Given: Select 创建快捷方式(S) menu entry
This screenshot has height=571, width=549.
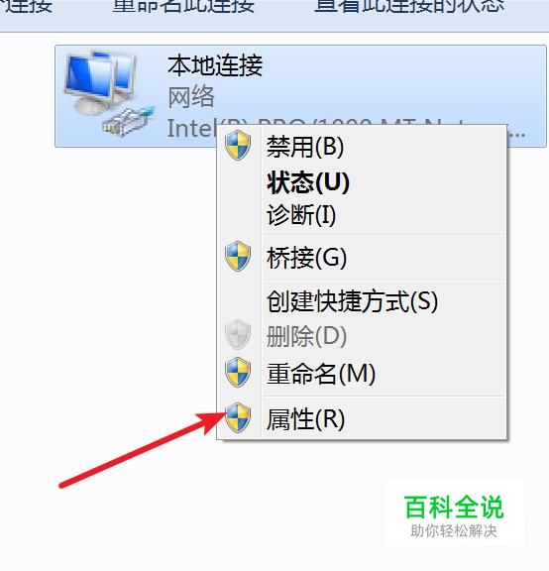Looking at the screenshot, I should (352, 301).
